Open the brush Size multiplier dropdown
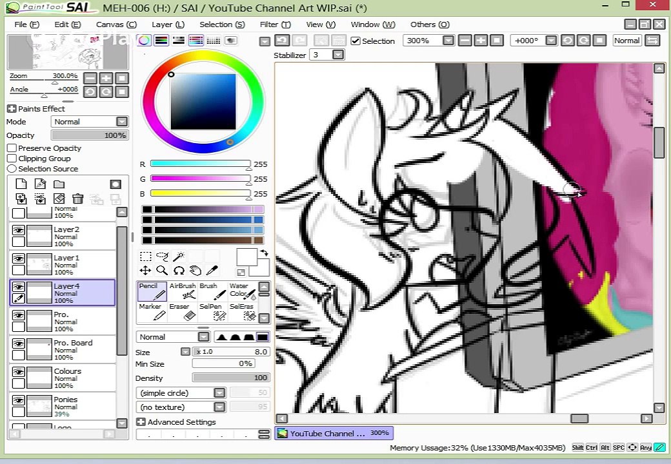 click(185, 352)
